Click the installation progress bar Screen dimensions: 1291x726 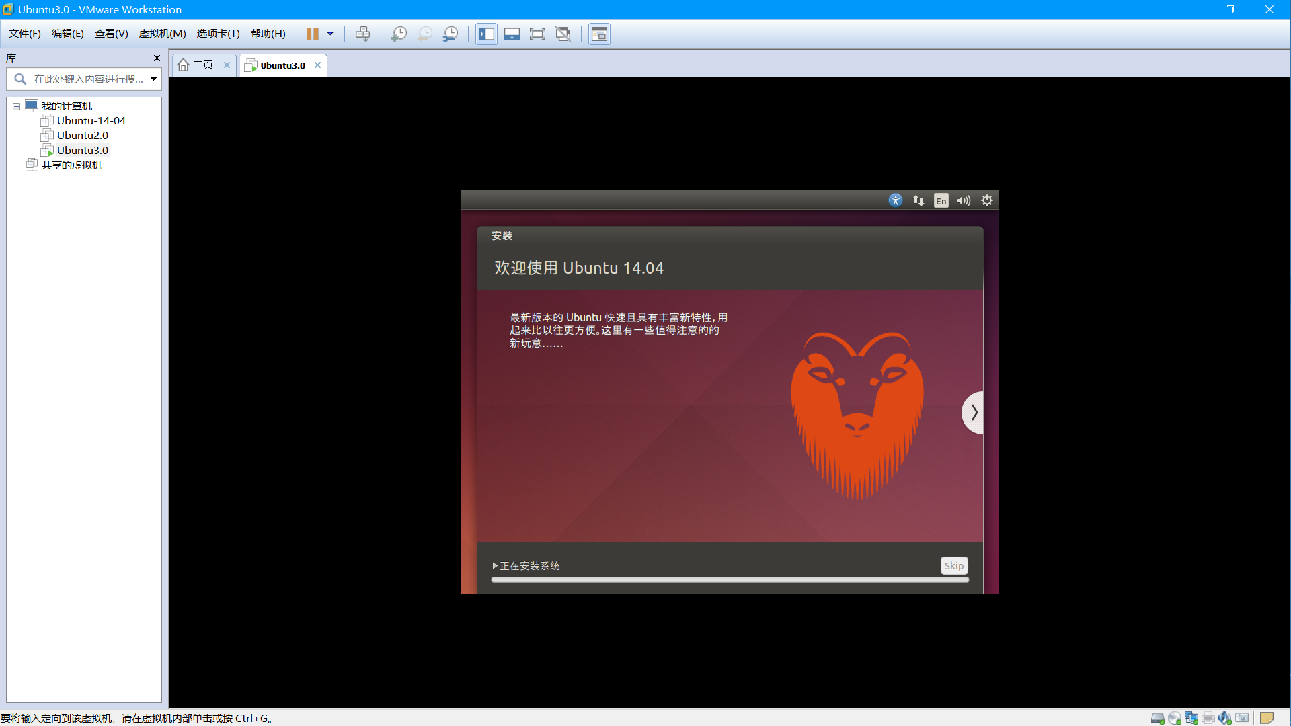click(x=730, y=579)
